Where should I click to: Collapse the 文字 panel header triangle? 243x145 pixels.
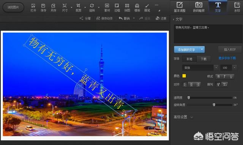coord(174,19)
